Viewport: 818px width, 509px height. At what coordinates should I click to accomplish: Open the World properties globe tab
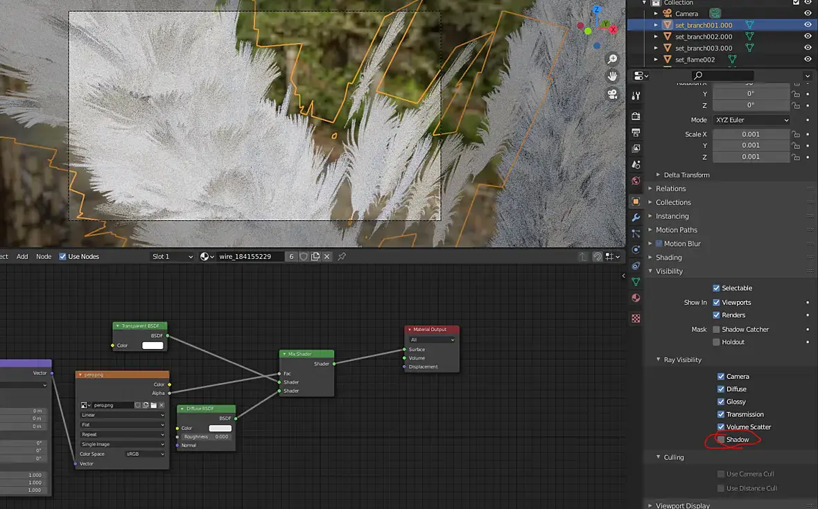tap(636, 181)
